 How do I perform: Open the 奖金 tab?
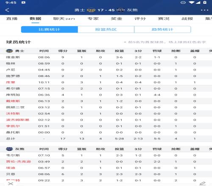coord(117,19)
